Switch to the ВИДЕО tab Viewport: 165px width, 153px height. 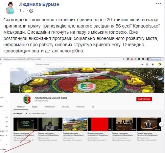(x=35, y=107)
